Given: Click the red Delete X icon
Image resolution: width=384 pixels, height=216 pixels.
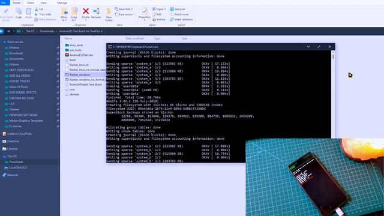Looking at the screenshot, I should click(x=86, y=11).
